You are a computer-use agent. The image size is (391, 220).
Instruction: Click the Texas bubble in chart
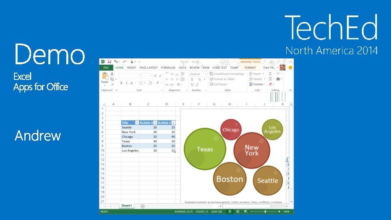tap(205, 149)
